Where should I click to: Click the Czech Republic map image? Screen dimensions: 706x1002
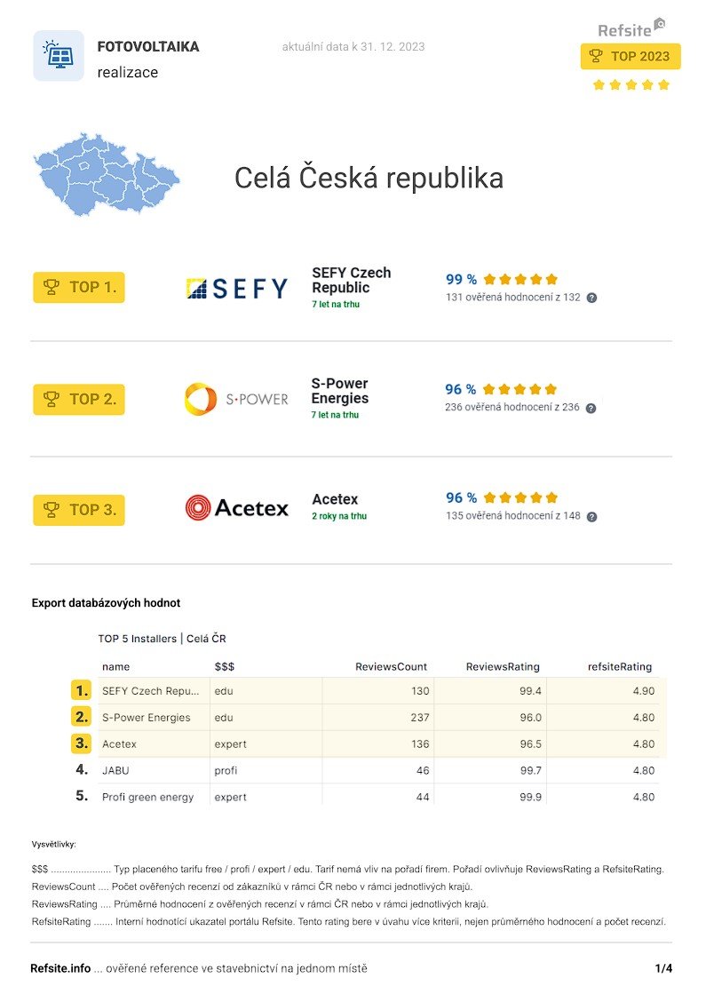[x=106, y=174]
